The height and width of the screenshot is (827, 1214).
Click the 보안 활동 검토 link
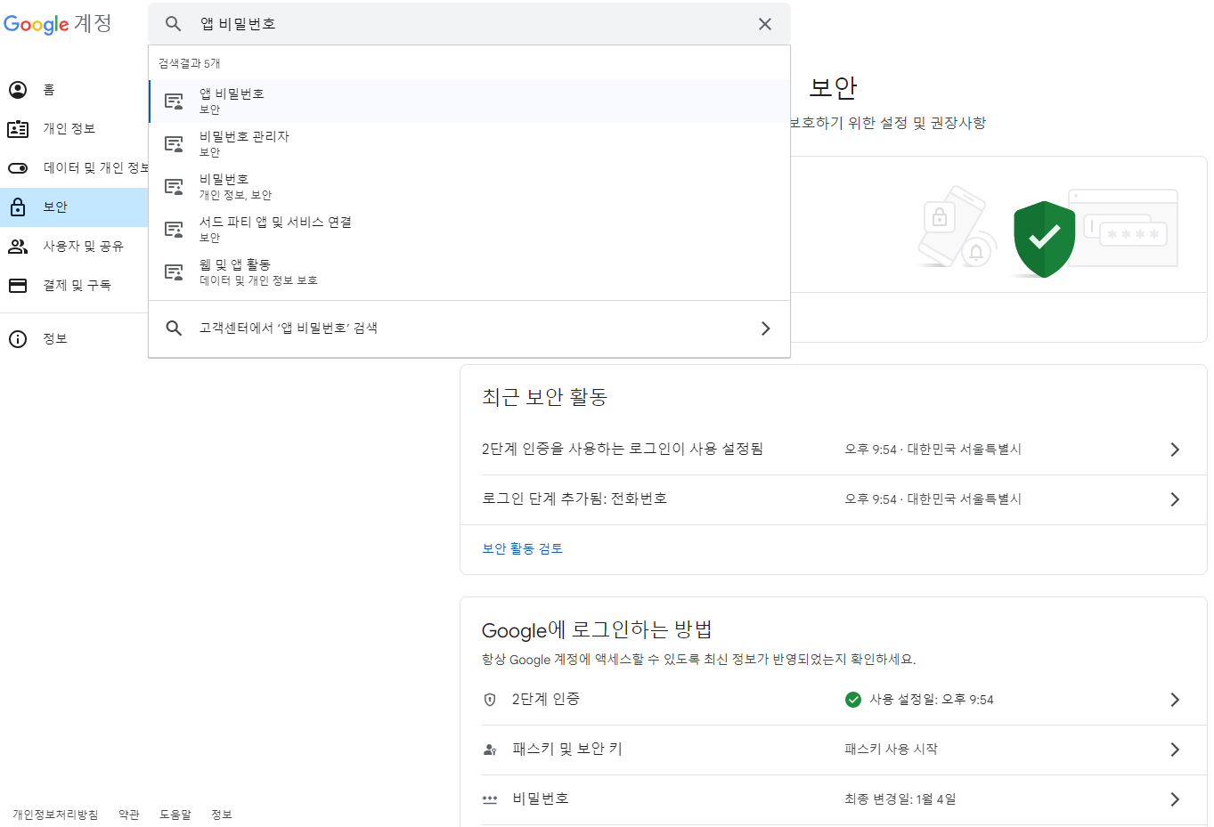[x=523, y=548]
